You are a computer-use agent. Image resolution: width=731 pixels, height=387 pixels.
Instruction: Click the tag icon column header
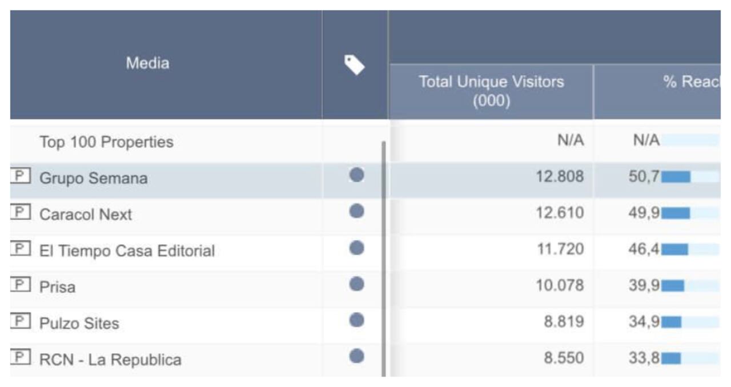click(x=355, y=64)
